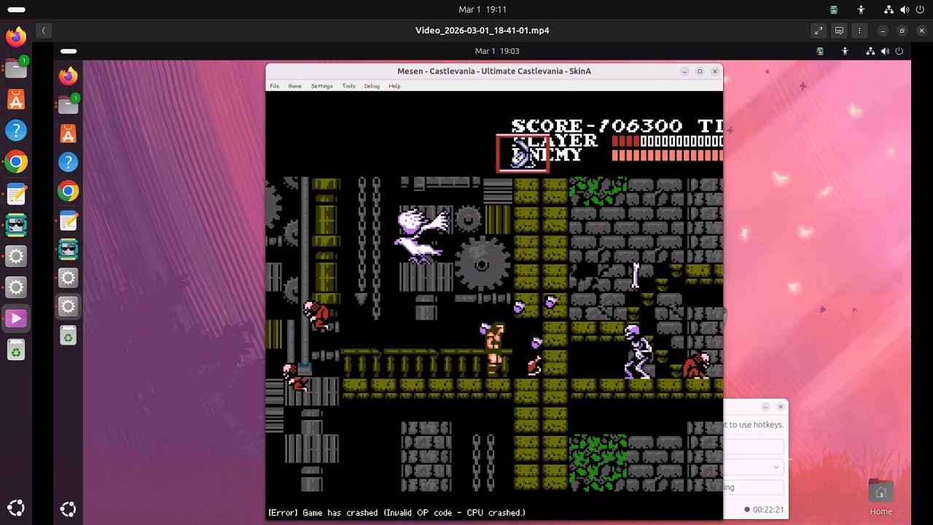
Task: Click the recorder timer '00:22:21'
Action: (x=768, y=510)
